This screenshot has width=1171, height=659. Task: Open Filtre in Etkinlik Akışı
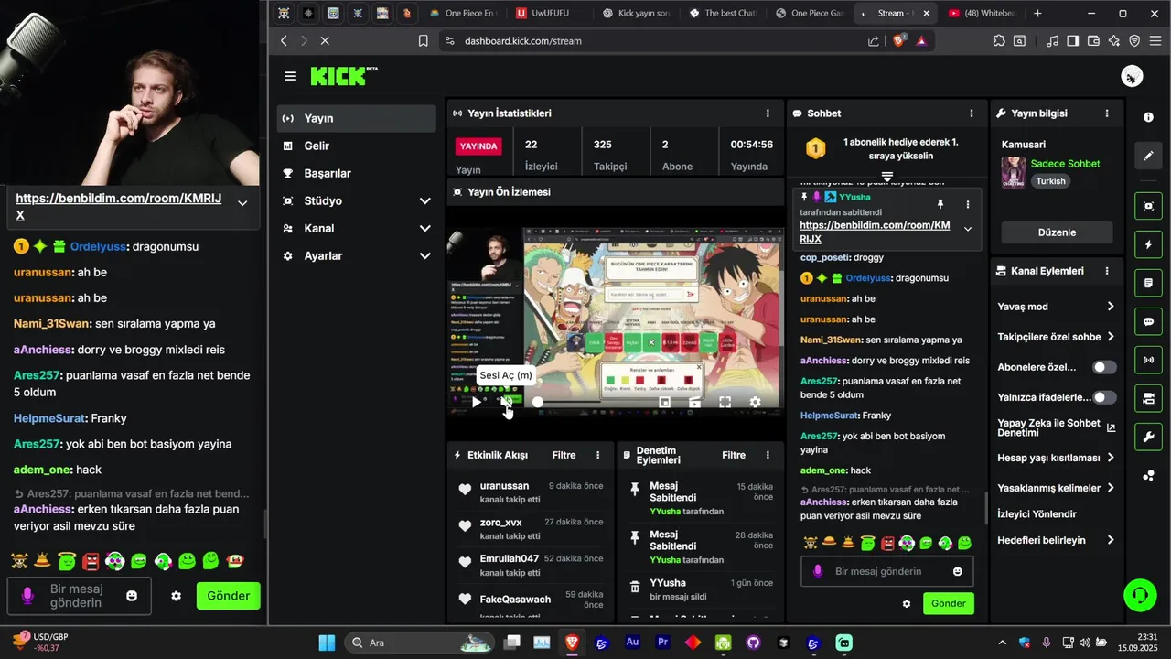point(564,455)
